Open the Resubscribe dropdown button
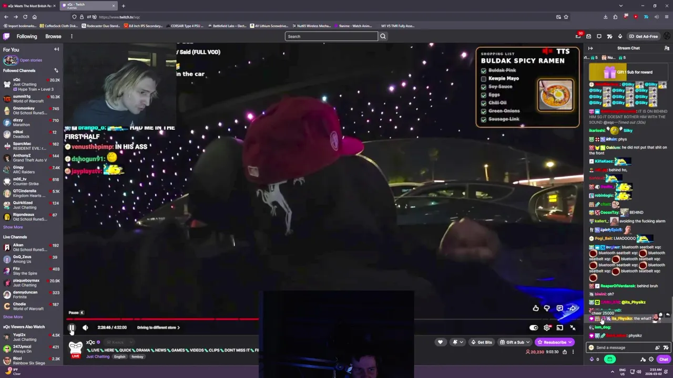Viewport: 673px width, 378px height. (x=554, y=342)
